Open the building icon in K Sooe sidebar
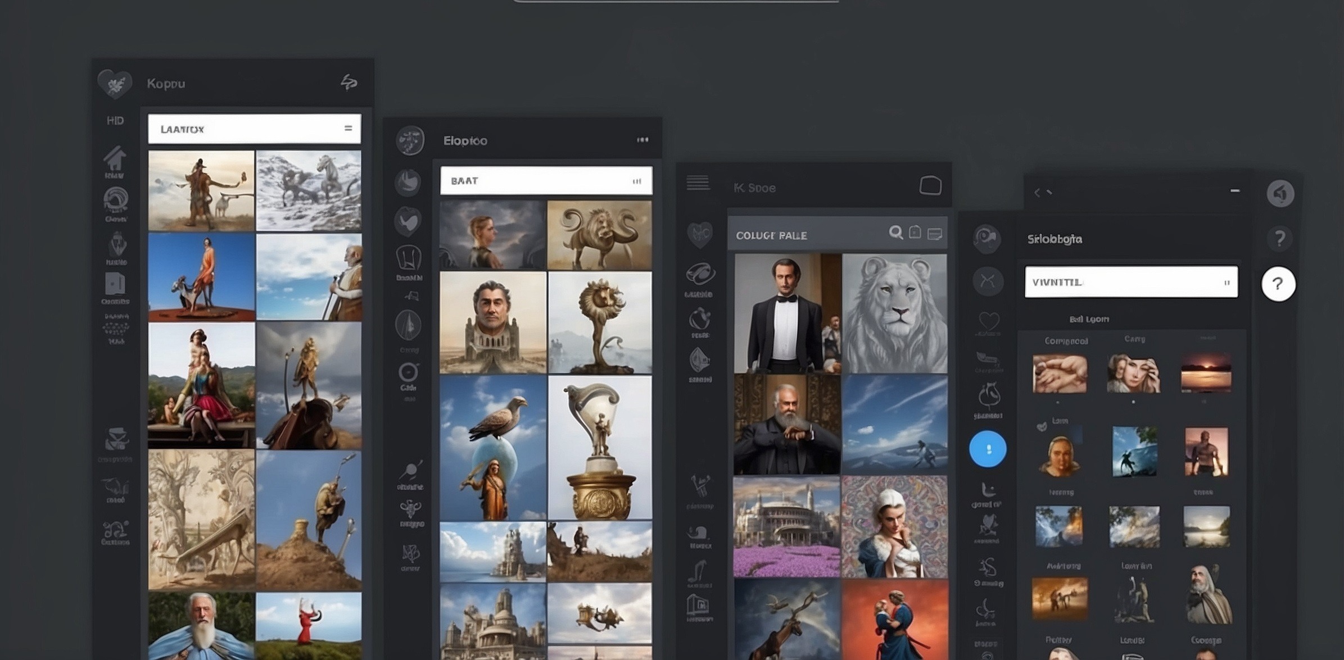This screenshot has width=1344, height=660. point(699,605)
